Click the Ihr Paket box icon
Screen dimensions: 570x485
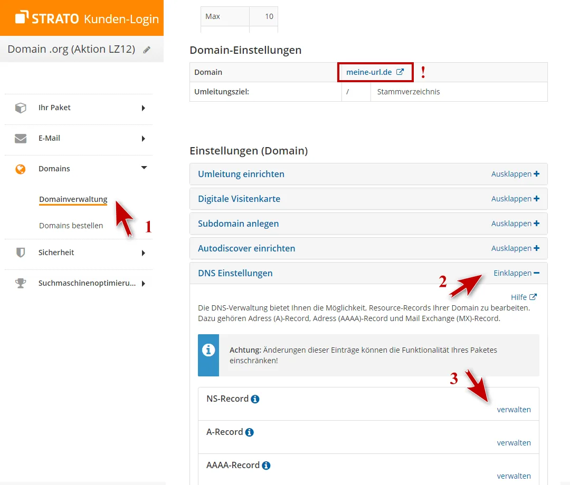(21, 108)
